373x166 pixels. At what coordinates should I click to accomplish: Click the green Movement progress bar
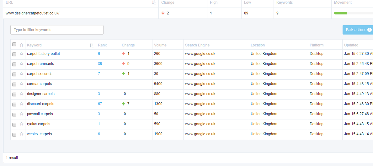[x=340, y=13]
